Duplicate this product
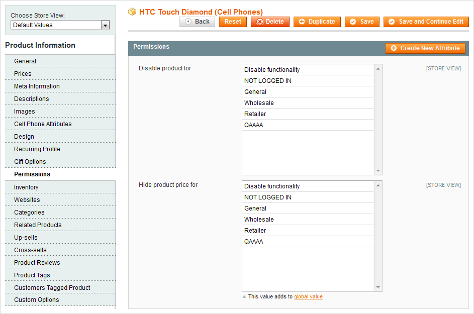 pyautogui.click(x=317, y=22)
